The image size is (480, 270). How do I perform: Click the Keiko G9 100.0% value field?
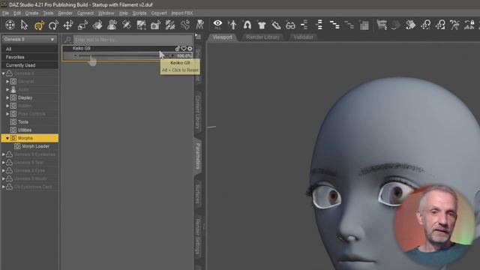coord(184,55)
